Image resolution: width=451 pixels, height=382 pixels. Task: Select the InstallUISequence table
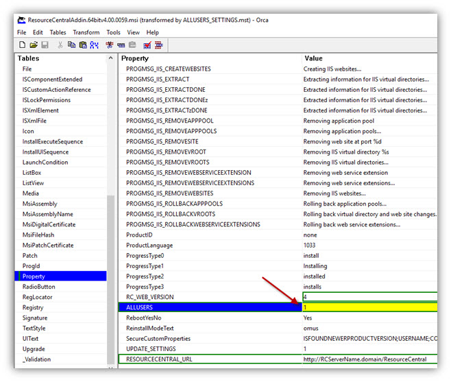point(45,152)
